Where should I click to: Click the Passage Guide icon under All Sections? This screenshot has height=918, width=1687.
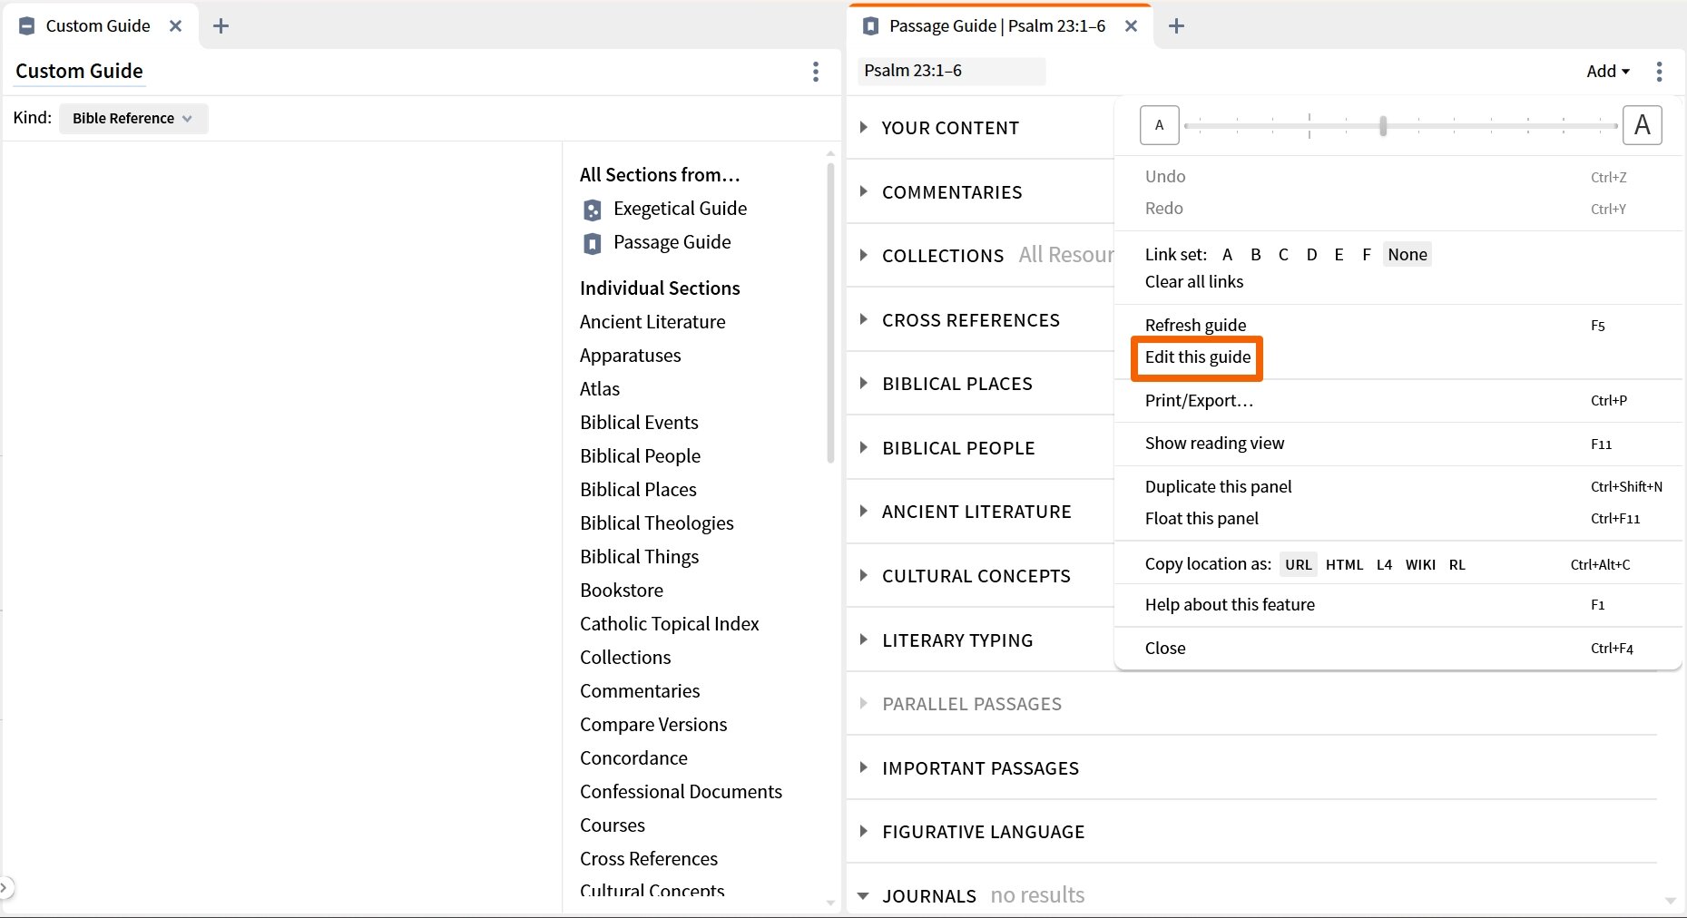(593, 242)
